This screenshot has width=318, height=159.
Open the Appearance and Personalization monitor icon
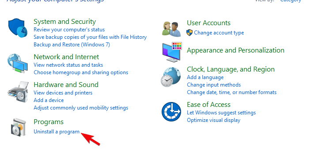coord(172,52)
